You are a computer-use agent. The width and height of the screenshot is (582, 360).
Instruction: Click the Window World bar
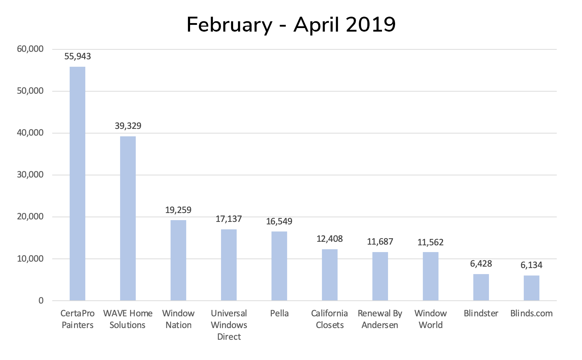click(431, 276)
